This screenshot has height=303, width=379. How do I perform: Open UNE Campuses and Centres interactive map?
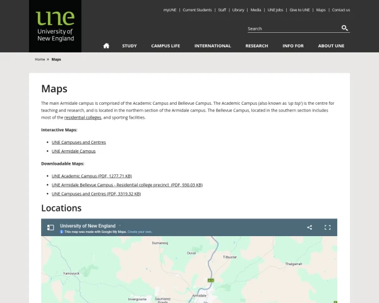79,142
